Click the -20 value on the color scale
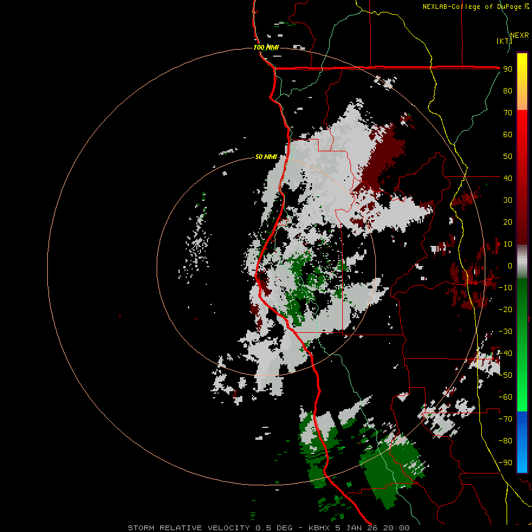This screenshot has height=532, width=532. coord(505,309)
